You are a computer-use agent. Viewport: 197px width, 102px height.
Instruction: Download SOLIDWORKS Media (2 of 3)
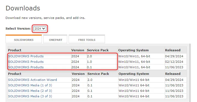(x=30, y=91)
